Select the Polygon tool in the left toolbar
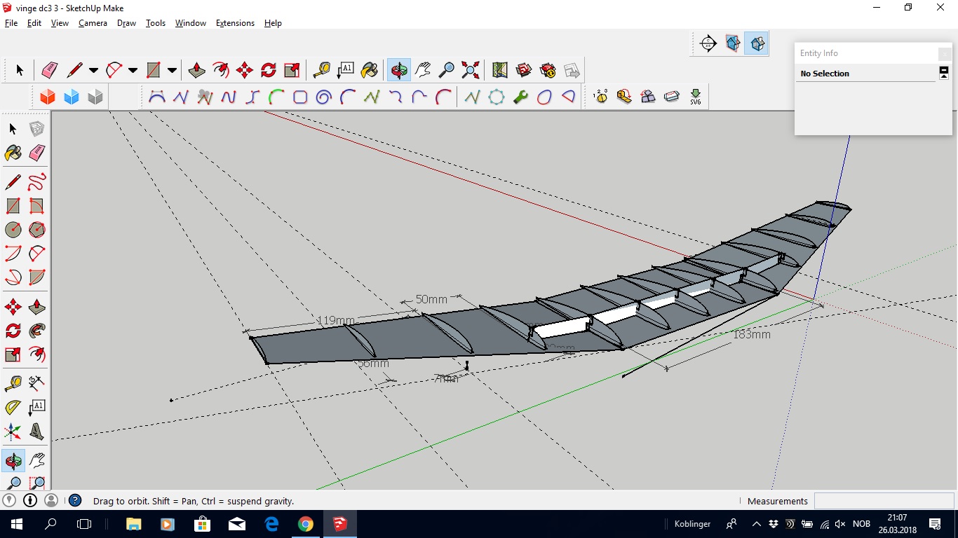Screen dimensions: 958x538 (36, 230)
